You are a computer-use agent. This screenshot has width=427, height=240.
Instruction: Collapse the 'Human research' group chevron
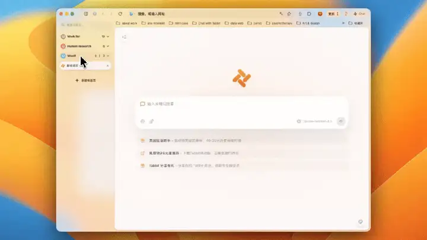pos(108,46)
